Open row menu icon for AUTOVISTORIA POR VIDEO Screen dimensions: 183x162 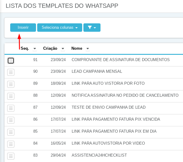tap(11, 144)
